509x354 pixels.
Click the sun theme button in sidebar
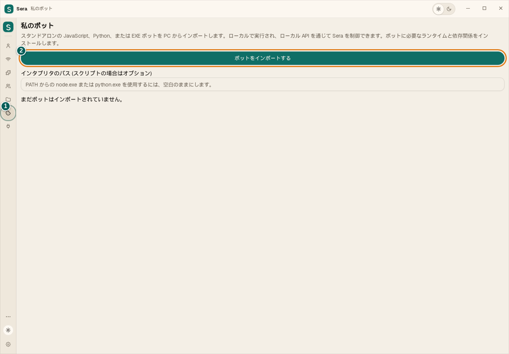click(8, 330)
